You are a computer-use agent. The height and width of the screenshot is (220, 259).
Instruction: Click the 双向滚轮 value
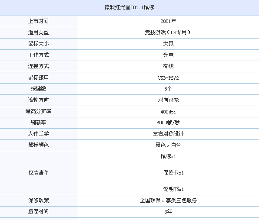(168, 100)
